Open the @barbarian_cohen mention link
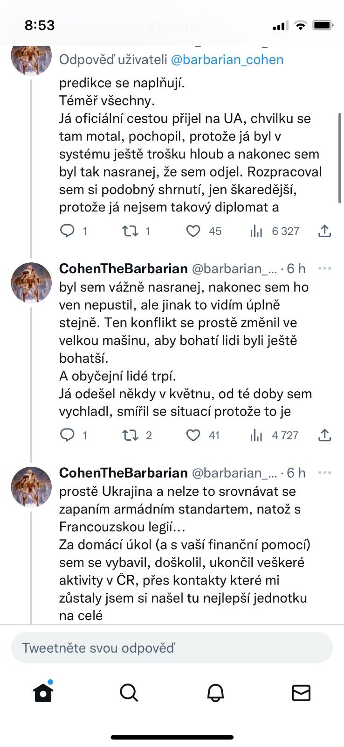This screenshot has width=344, height=747. click(227, 60)
